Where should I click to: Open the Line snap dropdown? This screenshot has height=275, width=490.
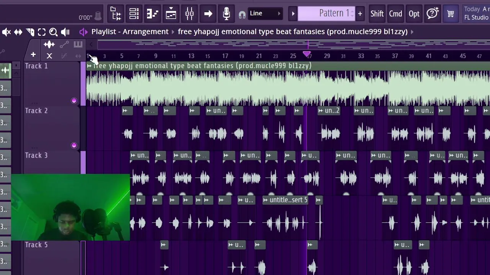265,13
